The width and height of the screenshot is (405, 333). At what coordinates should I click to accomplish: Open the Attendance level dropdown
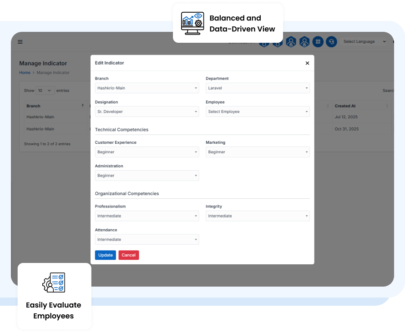pyautogui.click(x=147, y=239)
